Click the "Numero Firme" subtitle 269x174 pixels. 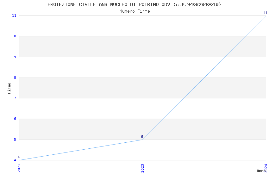coord(134,11)
